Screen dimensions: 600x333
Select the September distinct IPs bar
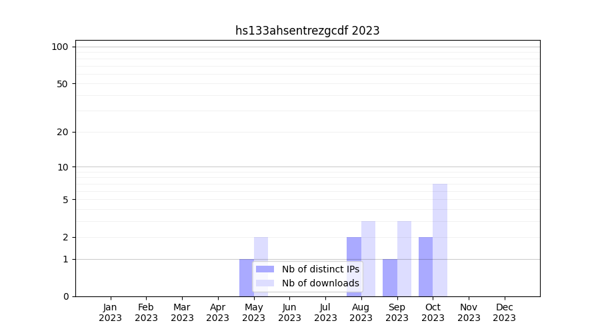pos(390,278)
